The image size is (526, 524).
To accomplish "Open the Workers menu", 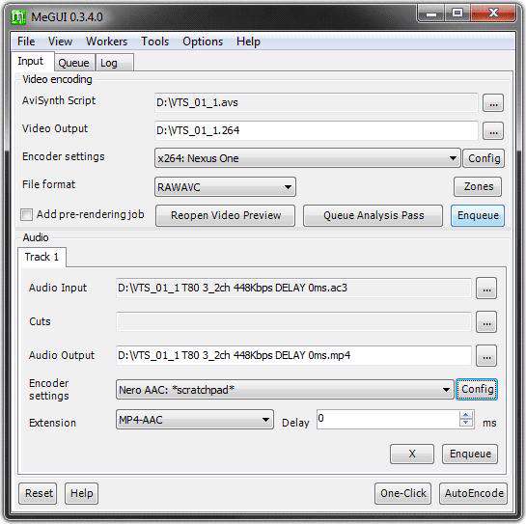I will [107, 41].
